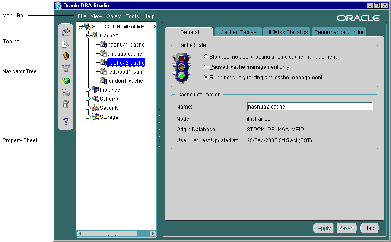Screen dimensions: 391x242
Task: Close the Oracle DBA Studio window
Action: click(384, 6)
